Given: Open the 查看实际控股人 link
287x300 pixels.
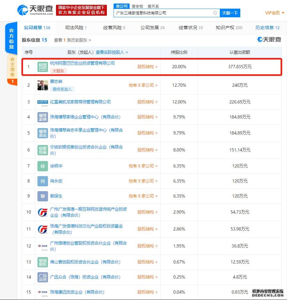Looking at the screenshot, I should [x=112, y=52].
